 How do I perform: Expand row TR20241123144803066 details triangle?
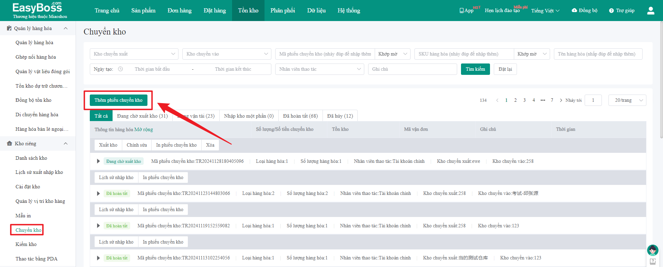click(98, 194)
